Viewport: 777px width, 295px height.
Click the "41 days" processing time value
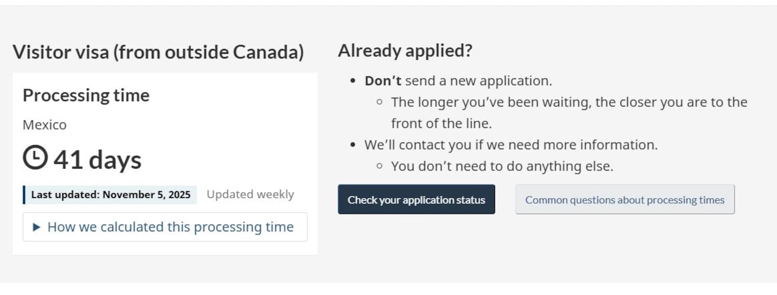point(98,160)
